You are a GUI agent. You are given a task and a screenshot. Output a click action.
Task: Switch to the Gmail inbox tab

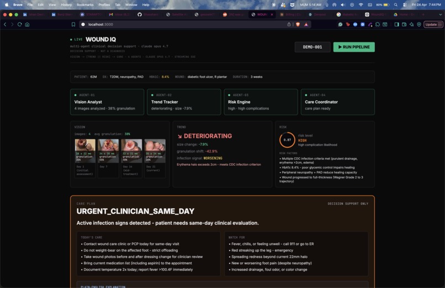point(119,14)
